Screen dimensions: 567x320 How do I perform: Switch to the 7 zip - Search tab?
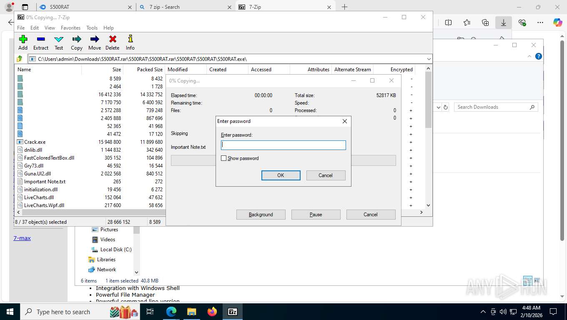tap(186, 7)
